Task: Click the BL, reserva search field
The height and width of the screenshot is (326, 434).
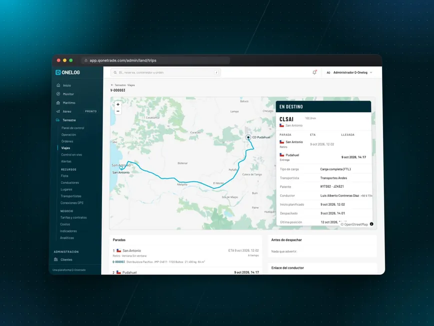Action: (165, 73)
